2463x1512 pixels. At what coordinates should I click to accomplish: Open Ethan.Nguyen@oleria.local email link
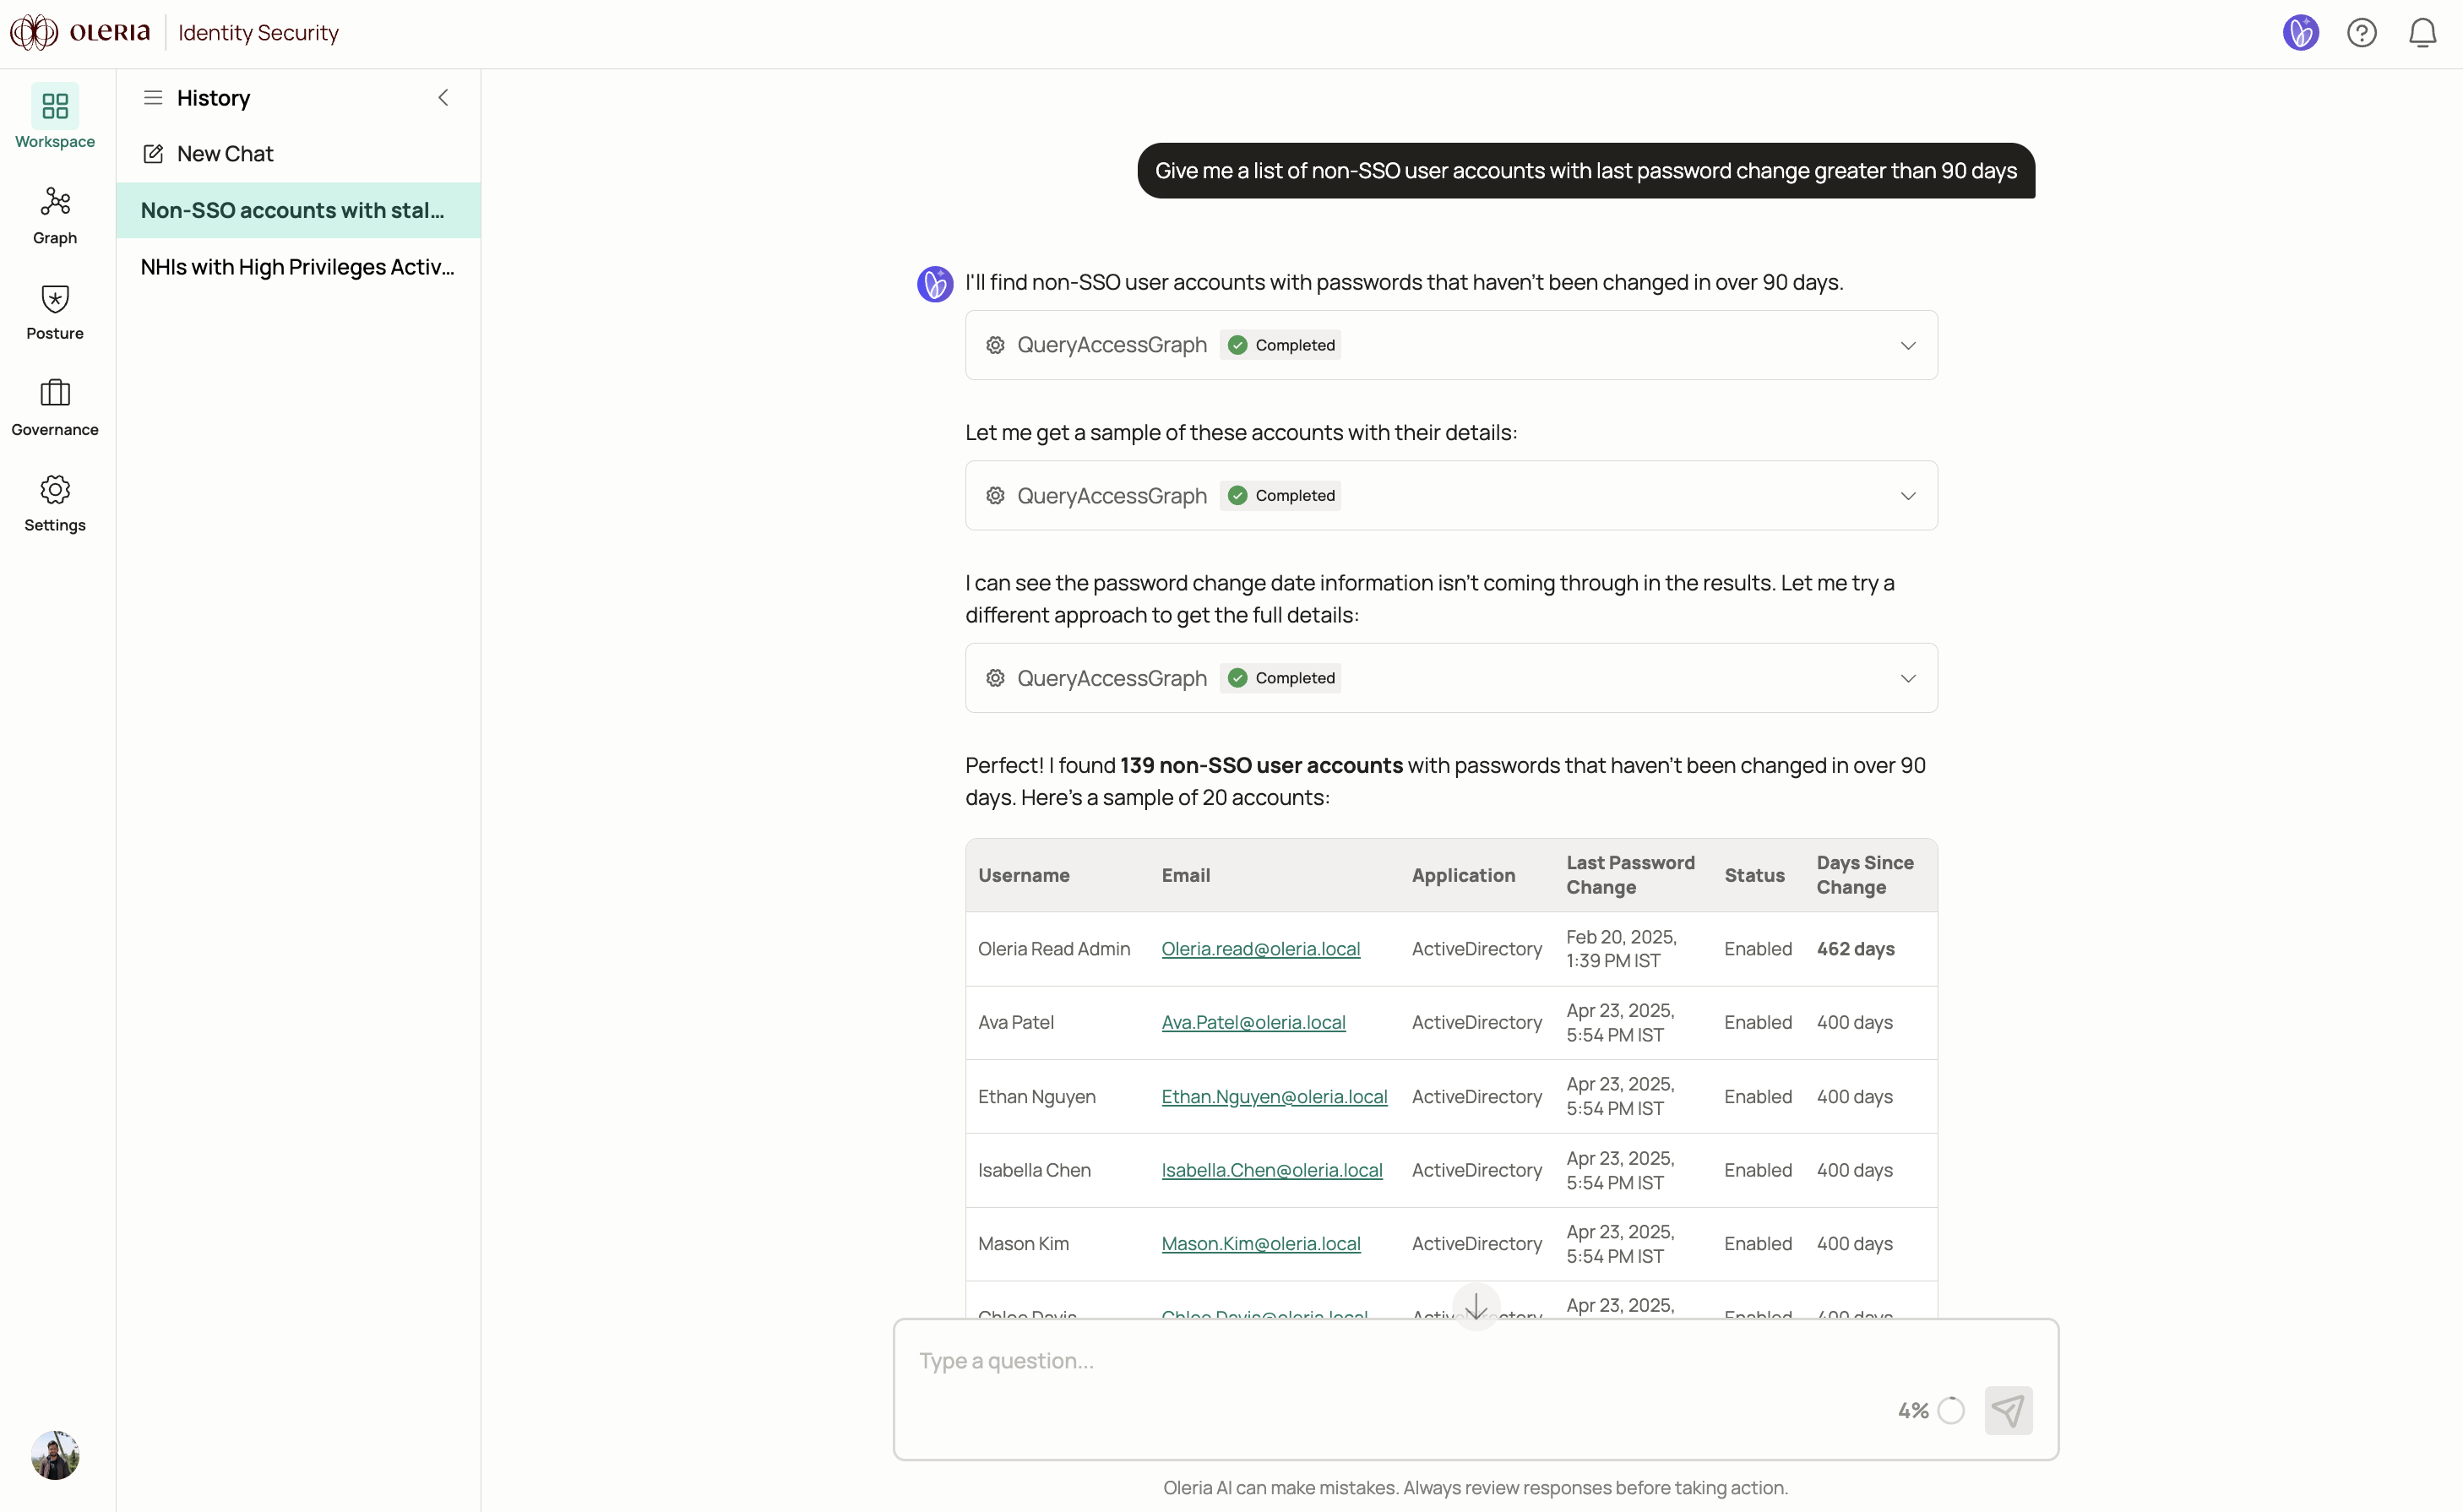point(1274,1096)
